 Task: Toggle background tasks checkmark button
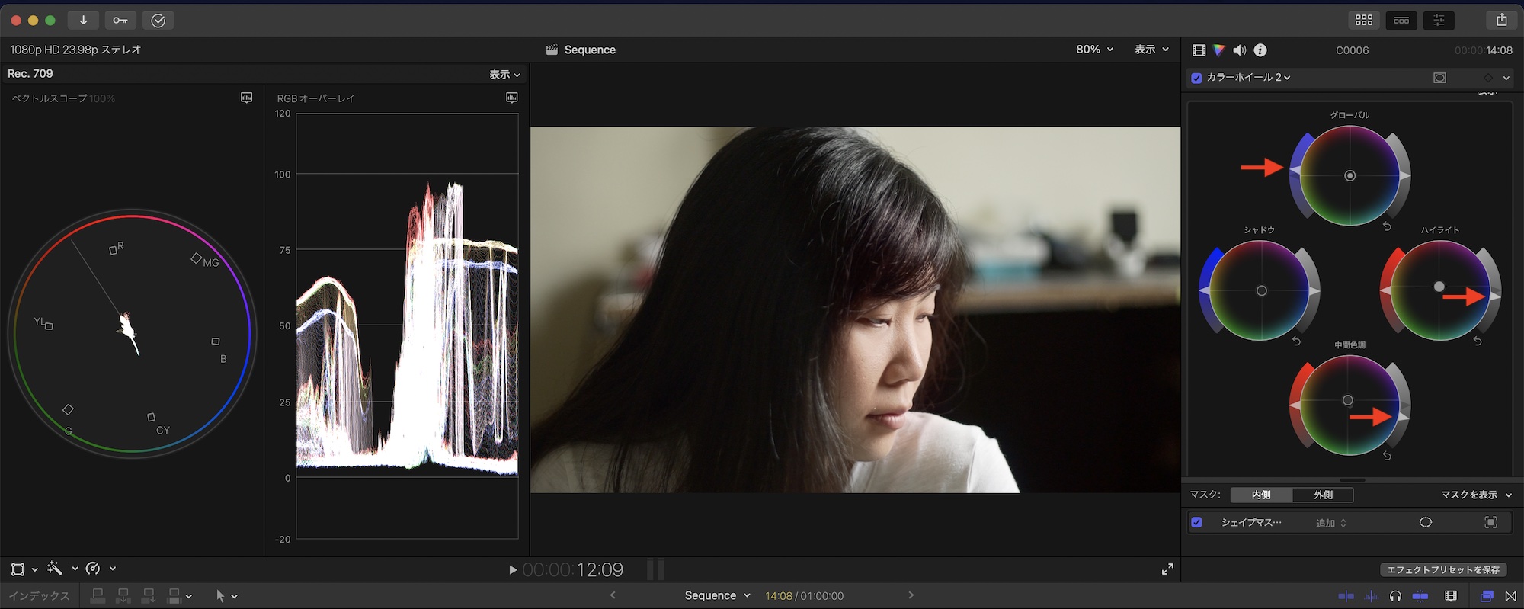coord(158,21)
